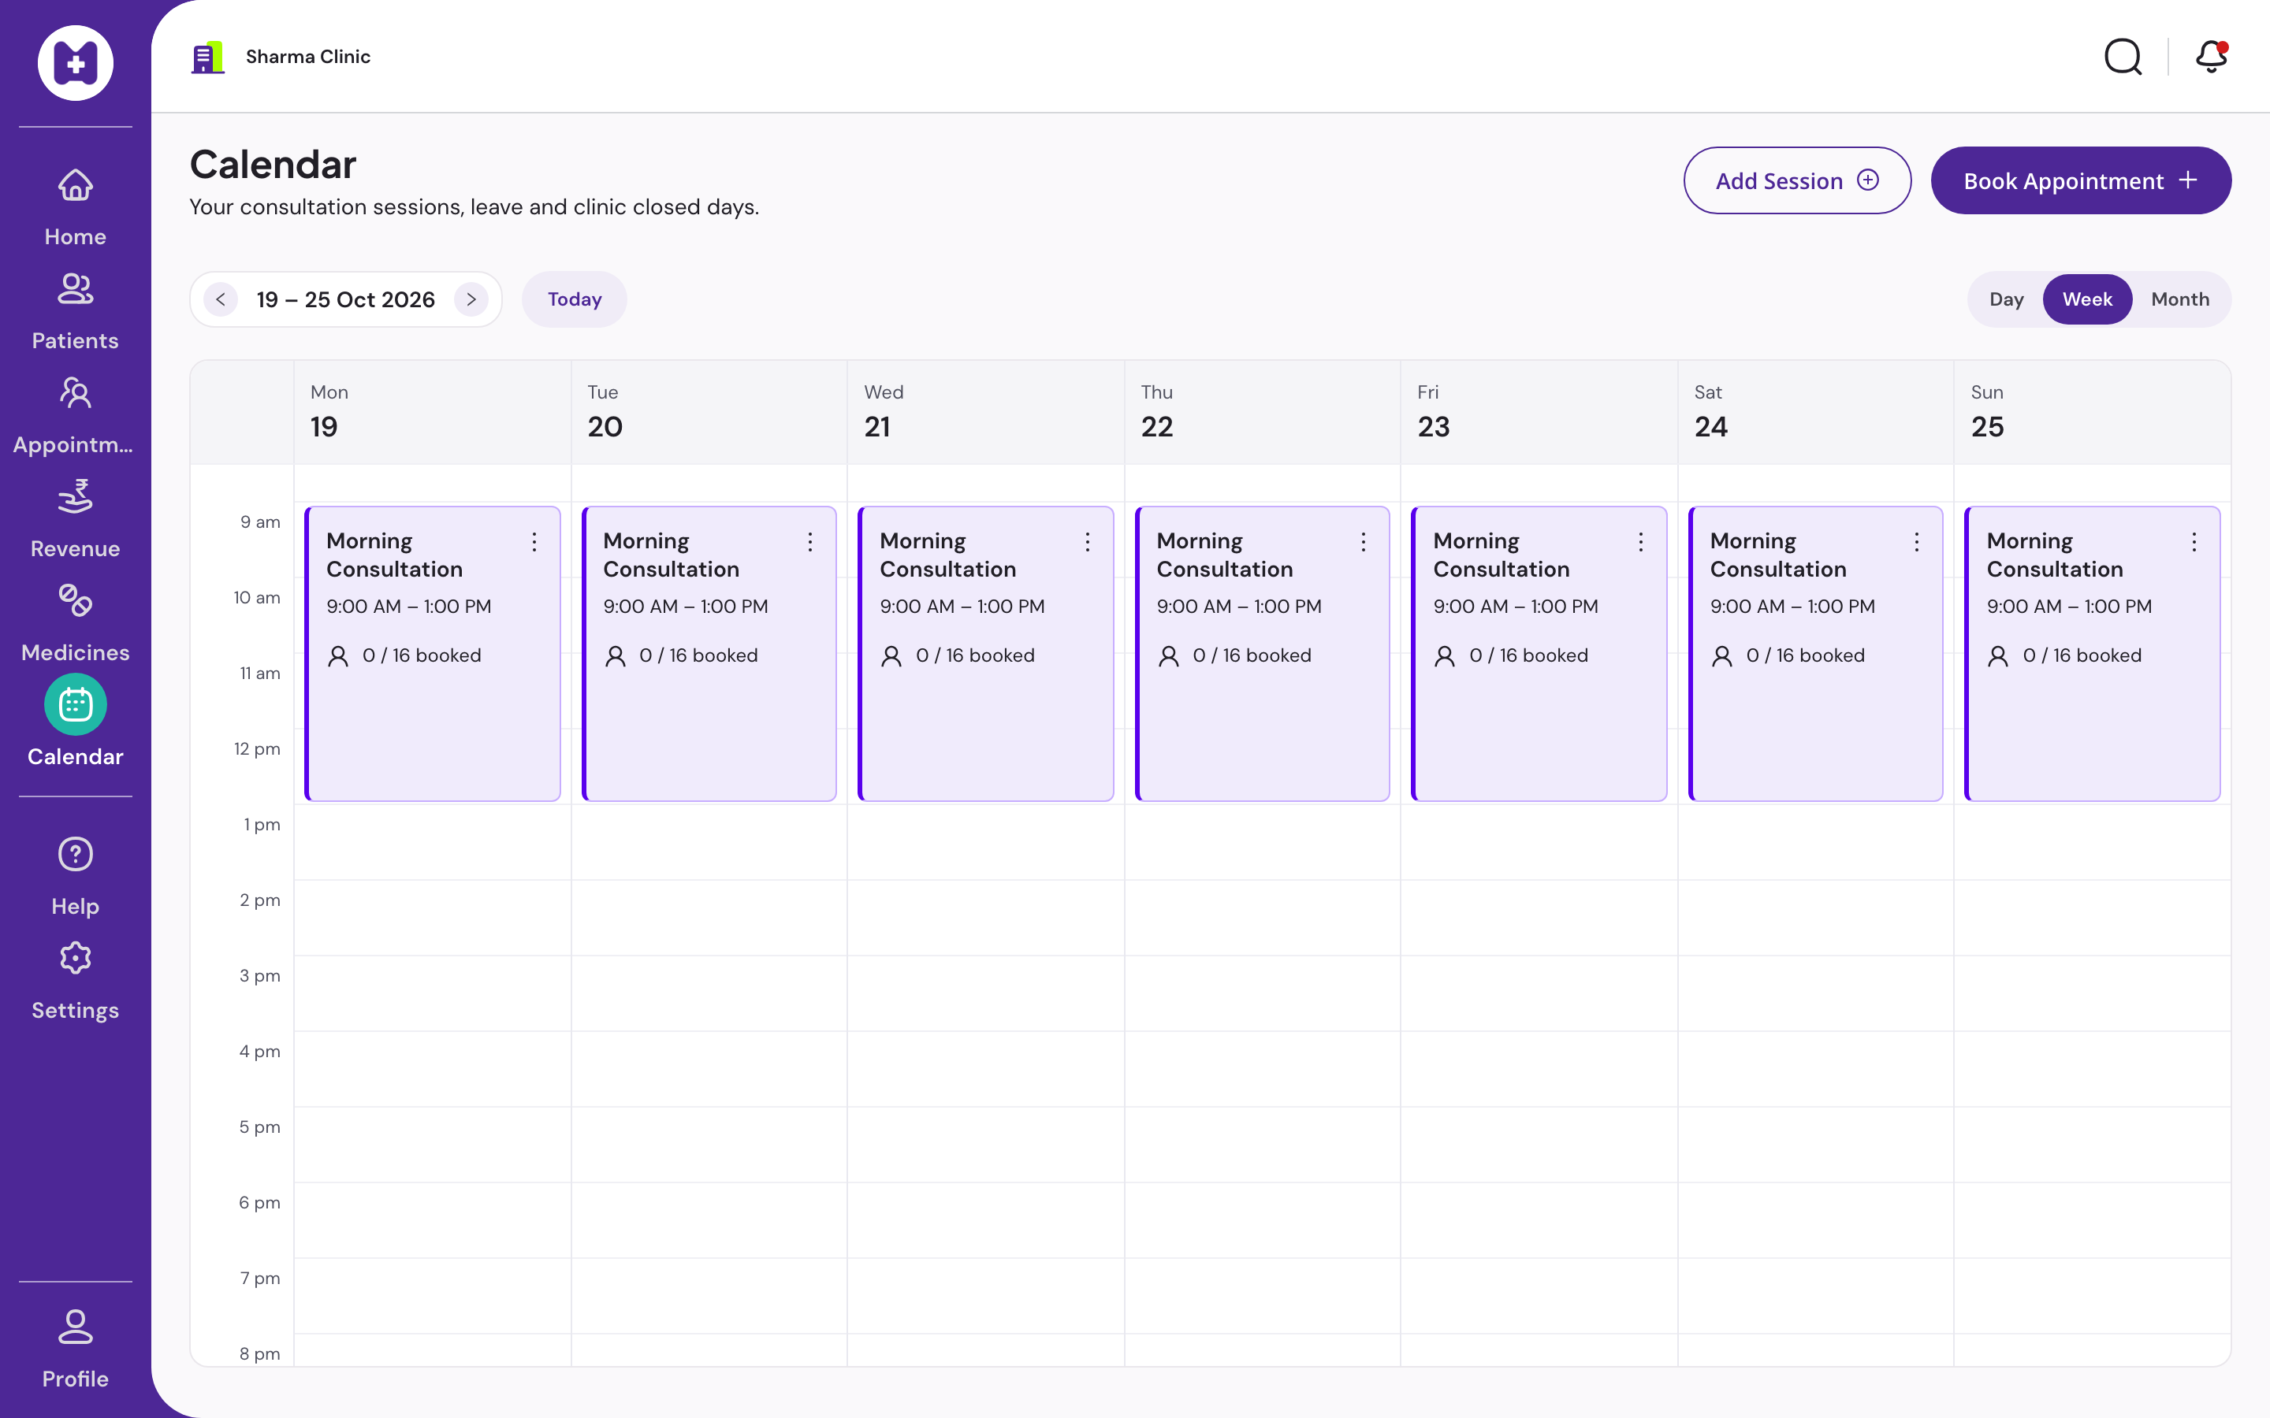The height and width of the screenshot is (1418, 2270).
Task: Open Profile at sidebar bottom
Action: click(75, 1349)
